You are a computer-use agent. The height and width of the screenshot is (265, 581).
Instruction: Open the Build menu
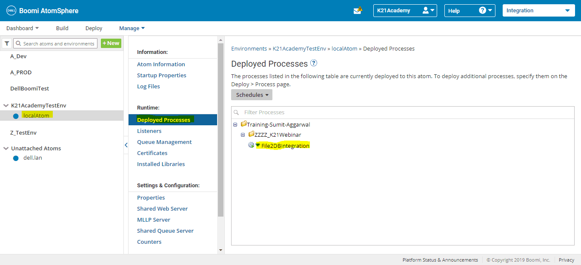62,28
